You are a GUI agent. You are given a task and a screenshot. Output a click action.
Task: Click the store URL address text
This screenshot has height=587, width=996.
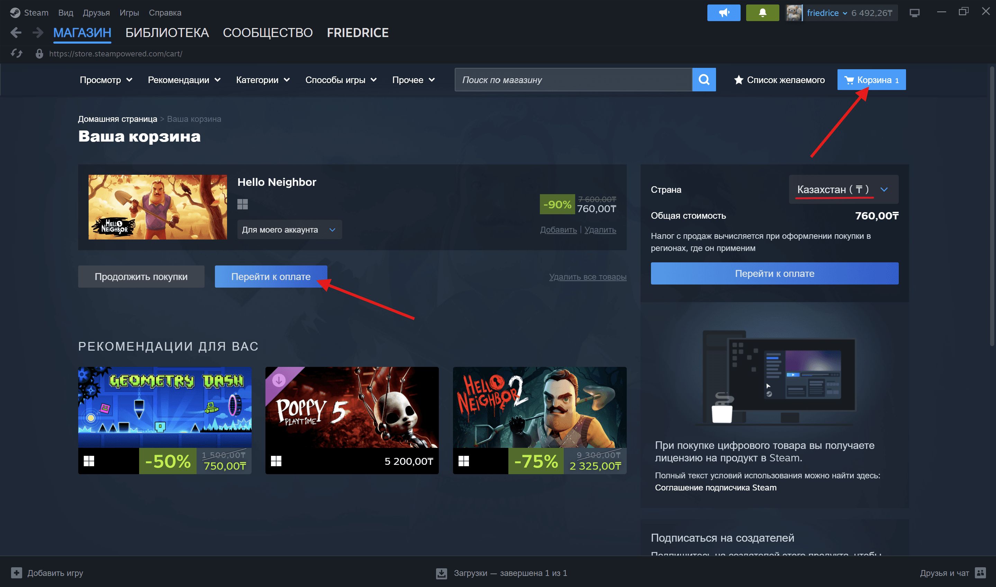116,53
